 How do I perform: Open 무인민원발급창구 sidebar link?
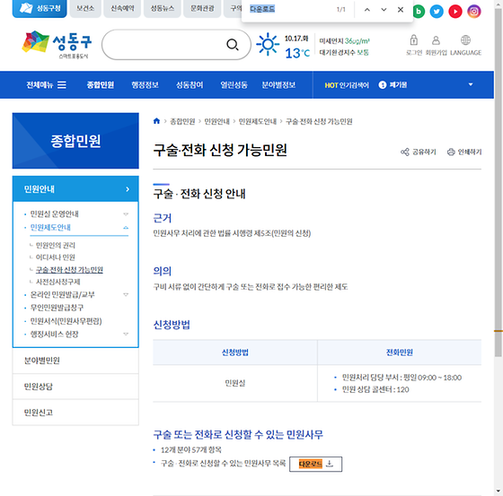point(57,308)
